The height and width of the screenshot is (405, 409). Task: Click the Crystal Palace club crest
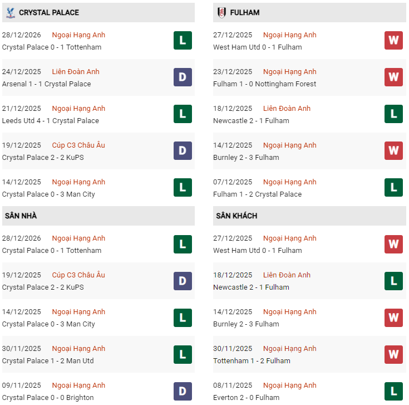10,12
